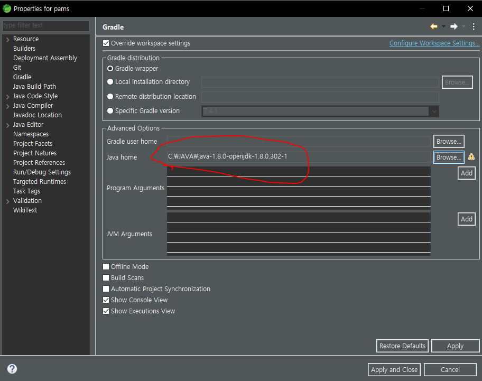The width and height of the screenshot is (482, 381).
Task: Click the Local installation directory field
Action: click(x=320, y=82)
